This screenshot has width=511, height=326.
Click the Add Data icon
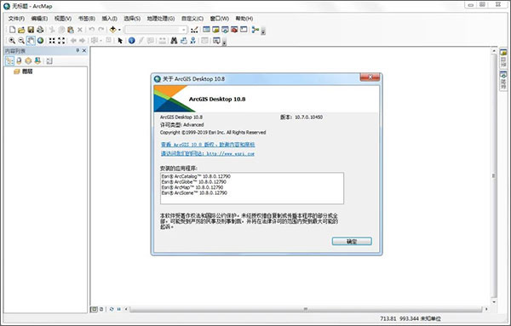pyautogui.click(x=112, y=30)
